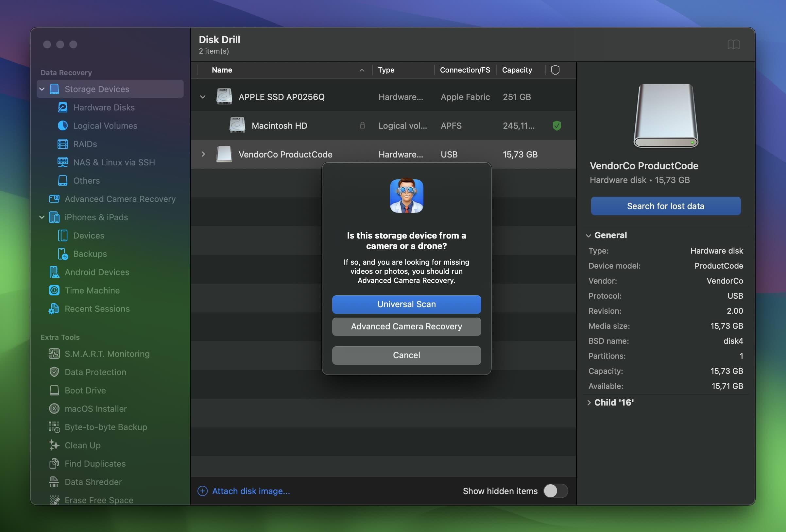
Task: Collapse the APPLE SSD AP0256Q row
Action: (x=203, y=97)
